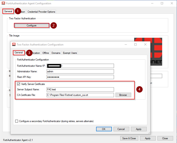Image resolution: width=177 pixels, height=143 pixels.
Task: Click the FortiAuthenticator logo icon in main title bar
Action: pos(3,3)
